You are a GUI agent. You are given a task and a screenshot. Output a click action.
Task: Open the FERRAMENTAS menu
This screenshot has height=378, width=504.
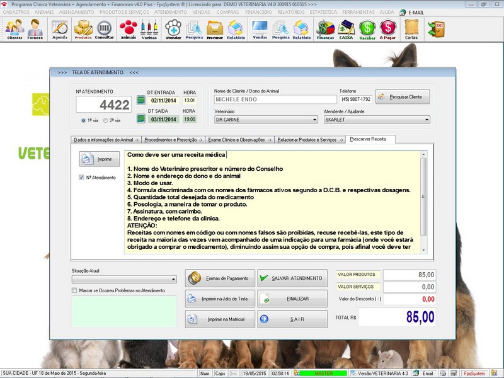coord(358,12)
